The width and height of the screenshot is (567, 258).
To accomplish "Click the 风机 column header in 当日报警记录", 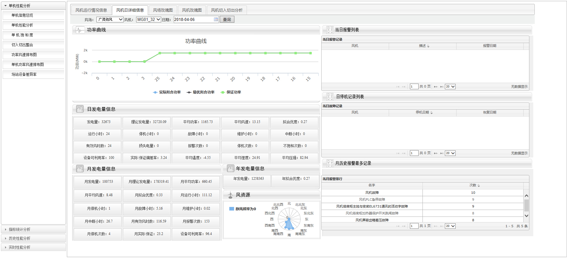I will coord(355,46).
